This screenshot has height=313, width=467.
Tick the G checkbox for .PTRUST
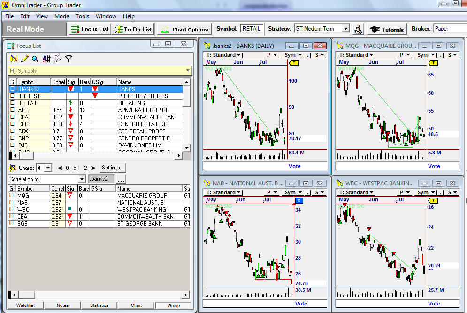(x=12, y=96)
